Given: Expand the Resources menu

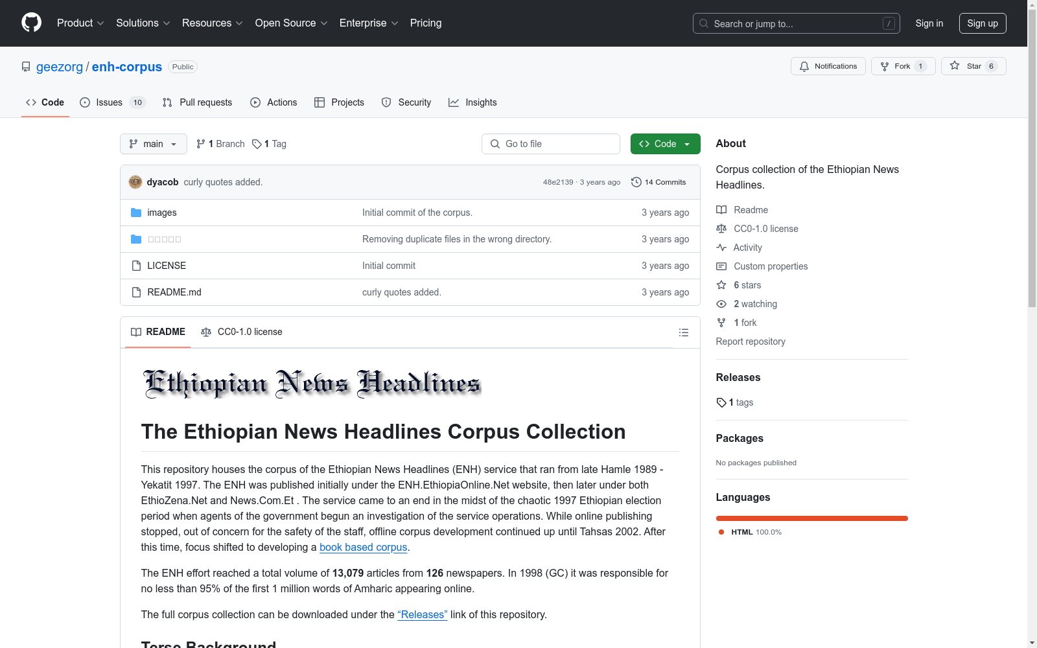Looking at the screenshot, I should (x=213, y=23).
